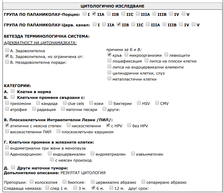
Task: Check the 'колоскопия' recommendation box
Action: click(x=32, y=182)
